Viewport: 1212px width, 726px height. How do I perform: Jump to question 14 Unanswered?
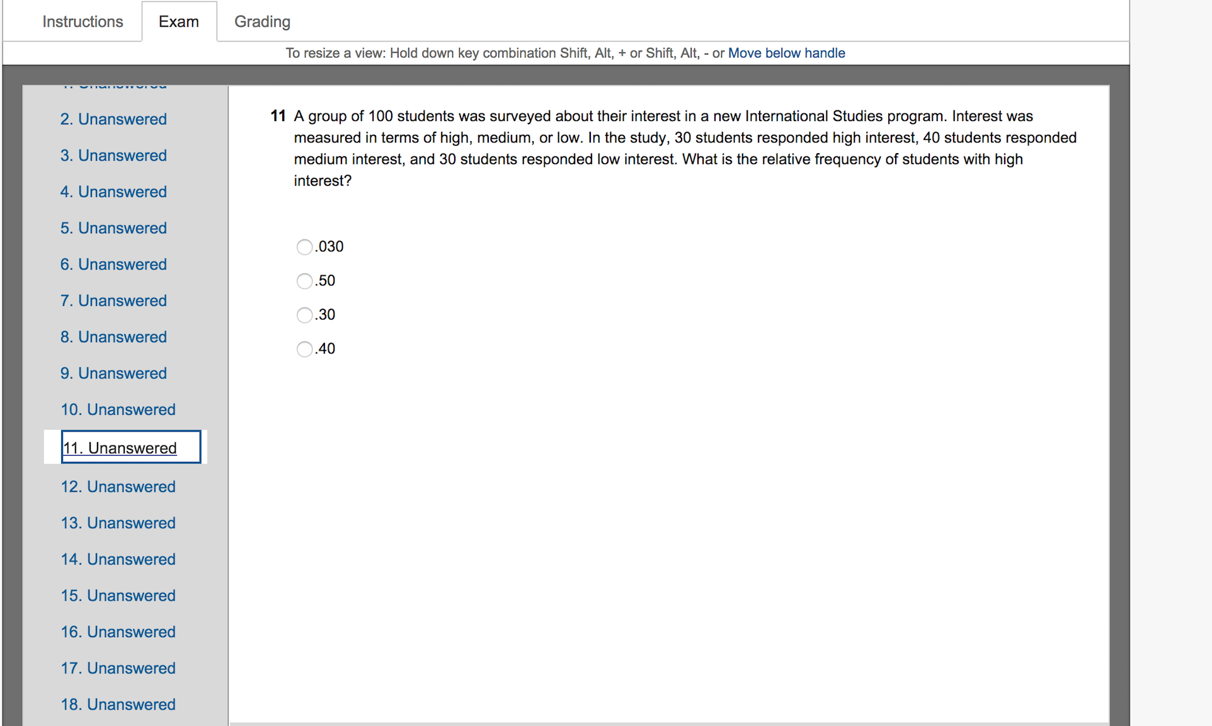[118, 559]
